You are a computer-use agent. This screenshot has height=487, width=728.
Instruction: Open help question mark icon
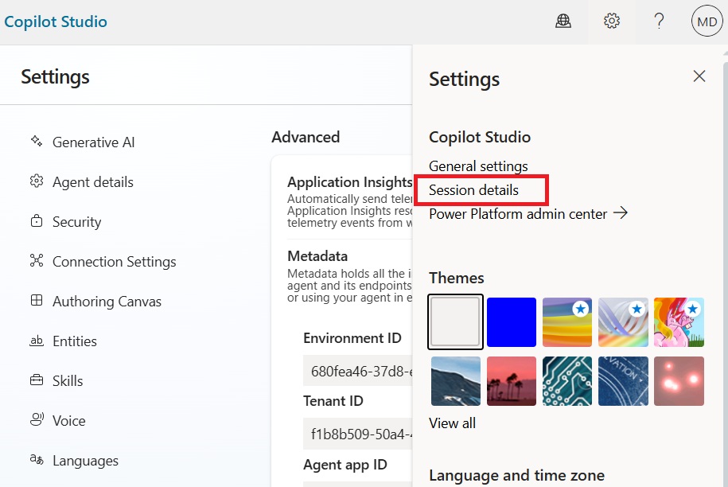pos(659,21)
